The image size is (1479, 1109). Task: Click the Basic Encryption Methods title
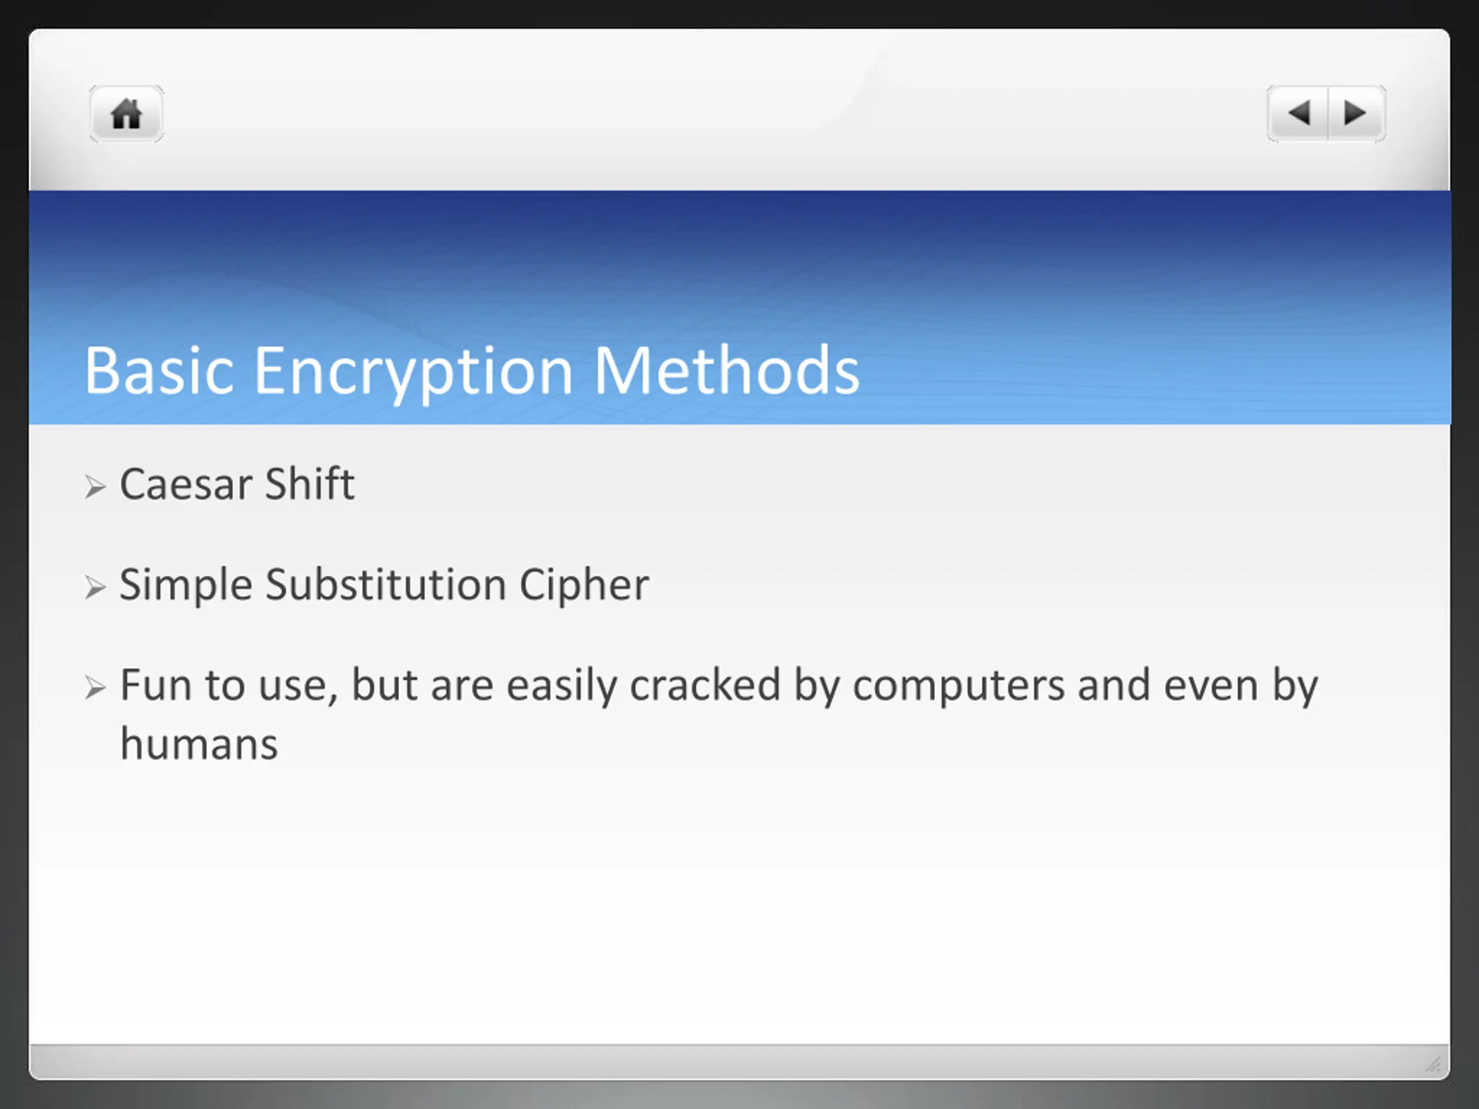[471, 371]
